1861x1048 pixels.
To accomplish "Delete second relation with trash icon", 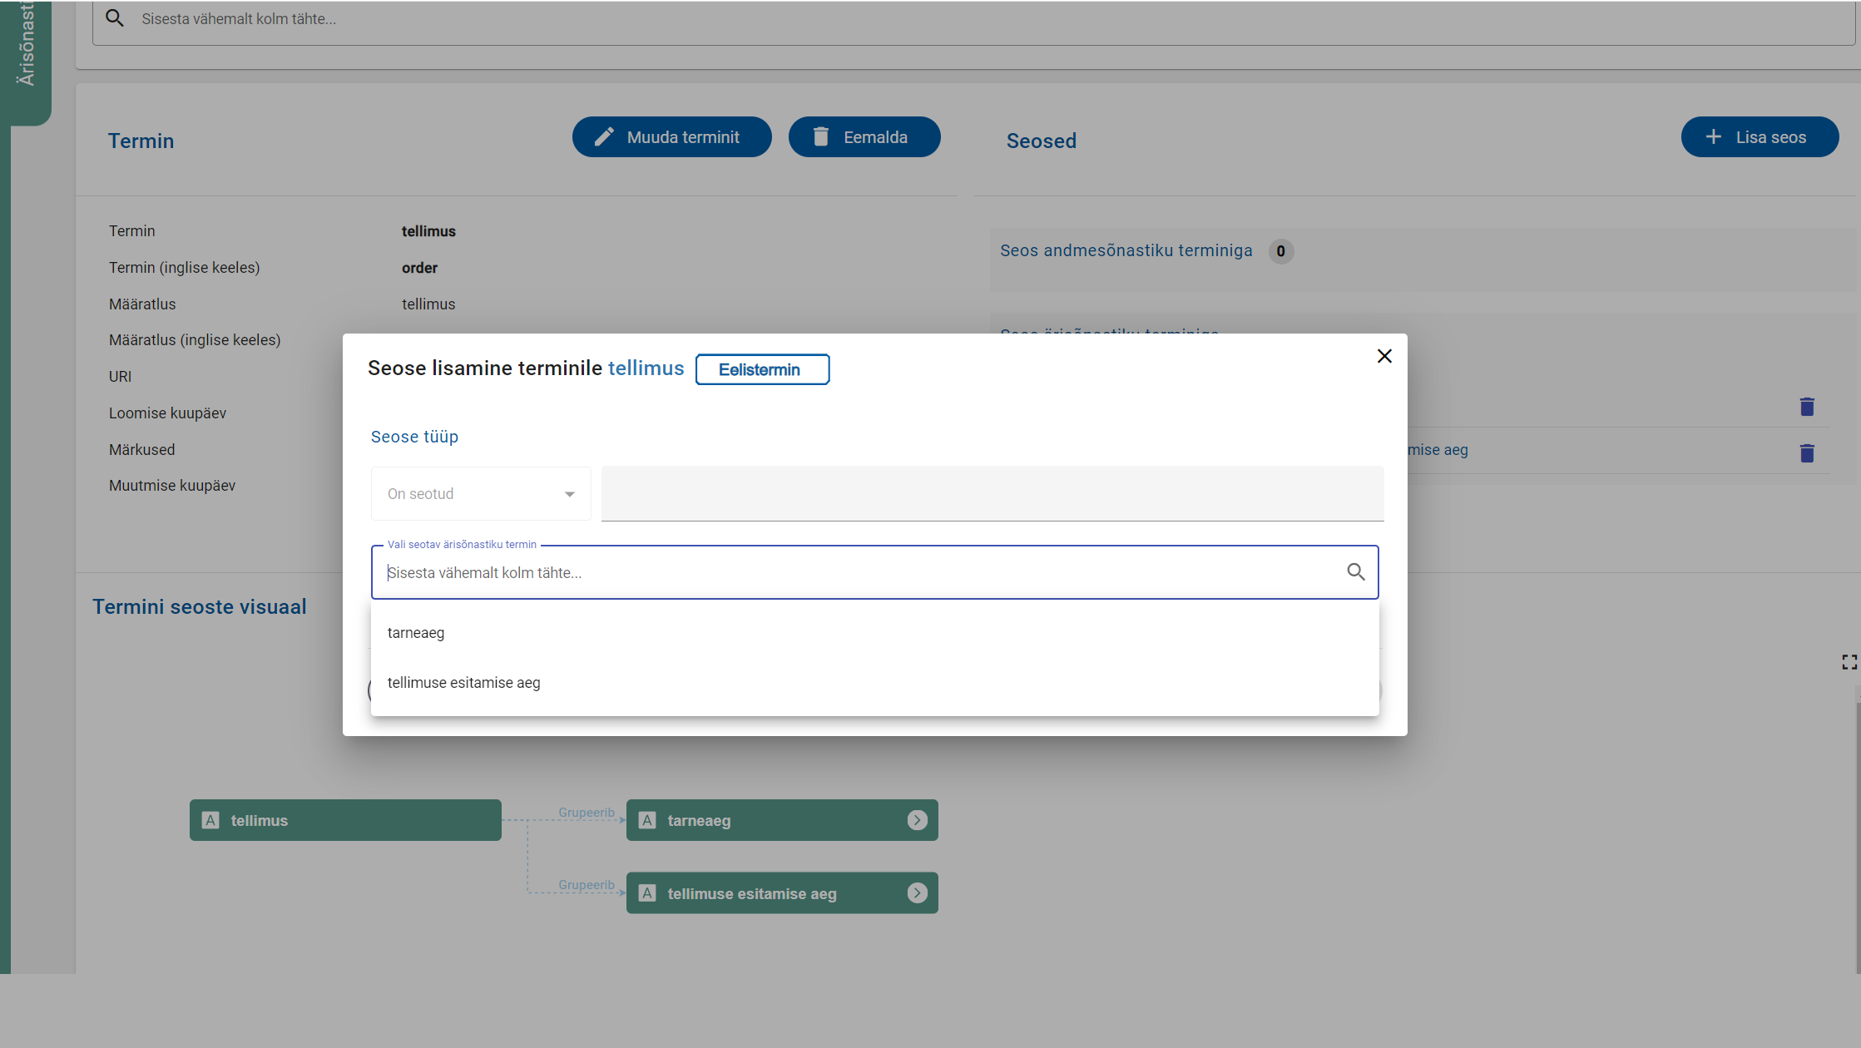I will (1806, 453).
